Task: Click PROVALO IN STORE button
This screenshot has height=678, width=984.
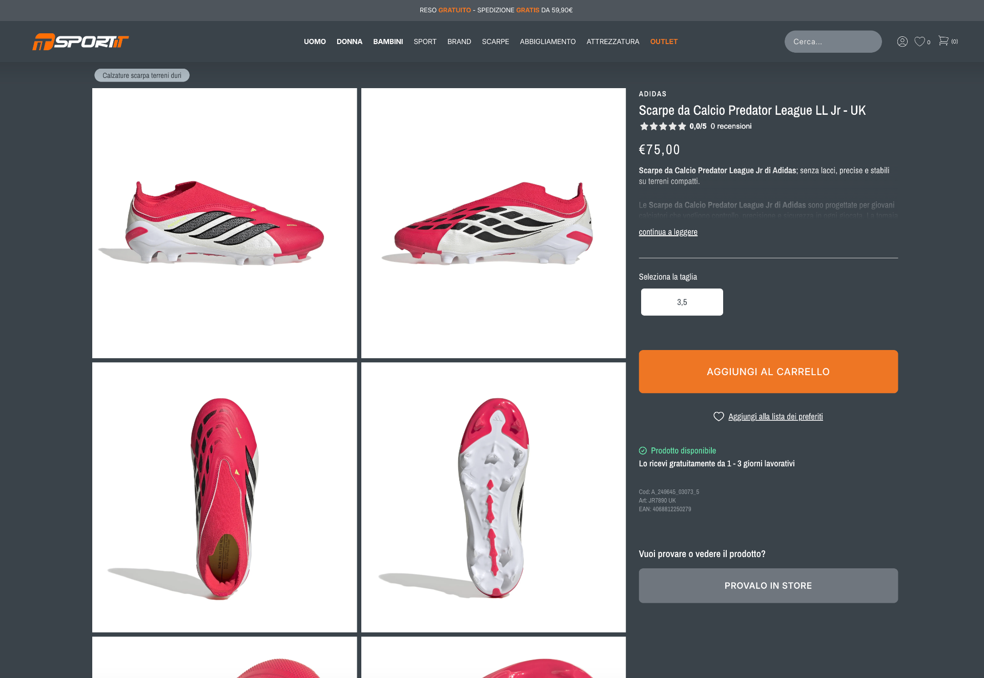Action: 768,586
